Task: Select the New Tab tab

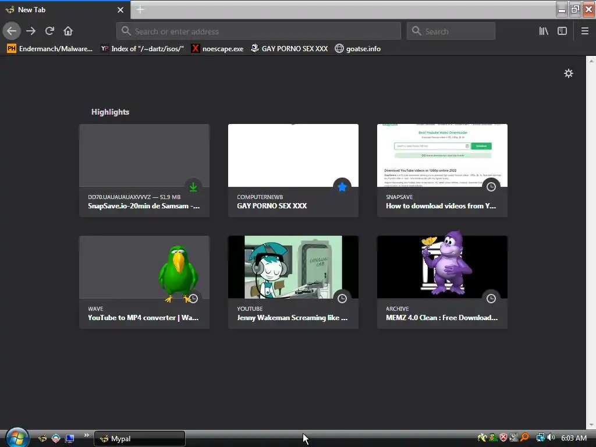Action: point(65,10)
